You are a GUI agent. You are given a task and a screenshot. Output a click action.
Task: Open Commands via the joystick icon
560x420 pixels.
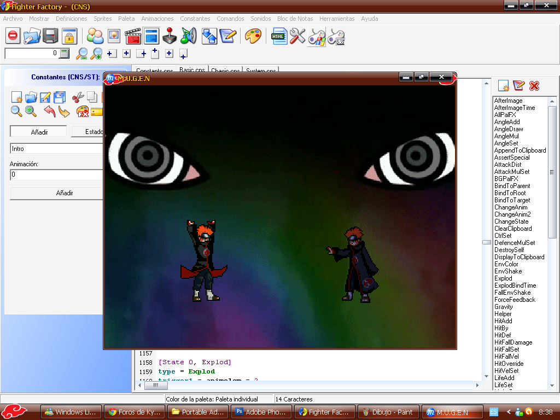tap(170, 36)
